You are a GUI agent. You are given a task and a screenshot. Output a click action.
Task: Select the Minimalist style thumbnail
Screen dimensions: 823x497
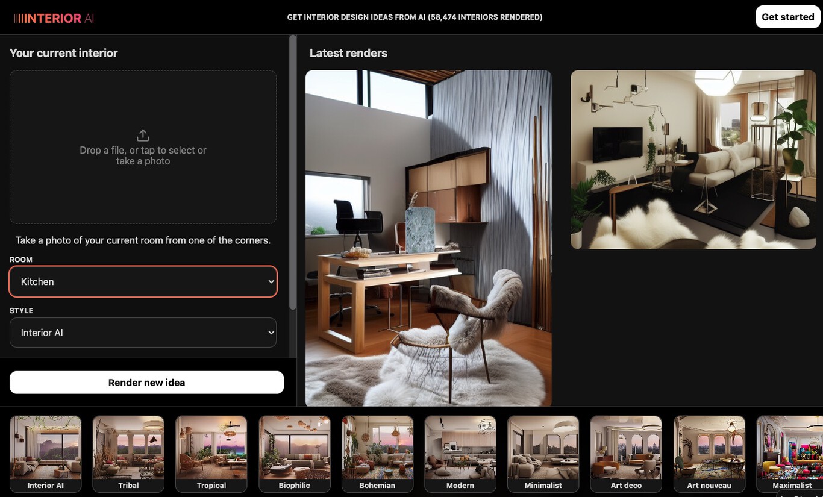click(543, 453)
